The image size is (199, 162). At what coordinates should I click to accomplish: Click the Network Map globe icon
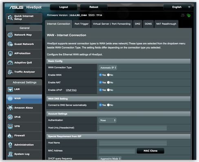(10, 35)
